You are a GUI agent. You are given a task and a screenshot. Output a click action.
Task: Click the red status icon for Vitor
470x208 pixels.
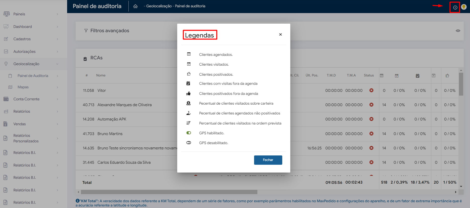coord(371,90)
